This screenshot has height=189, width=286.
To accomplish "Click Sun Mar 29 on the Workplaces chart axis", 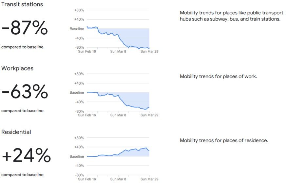I will 149,115.
